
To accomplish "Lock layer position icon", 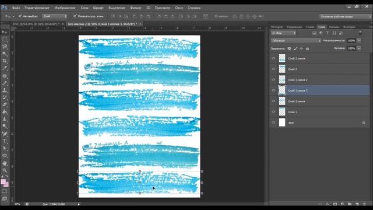I will tap(301, 48).
